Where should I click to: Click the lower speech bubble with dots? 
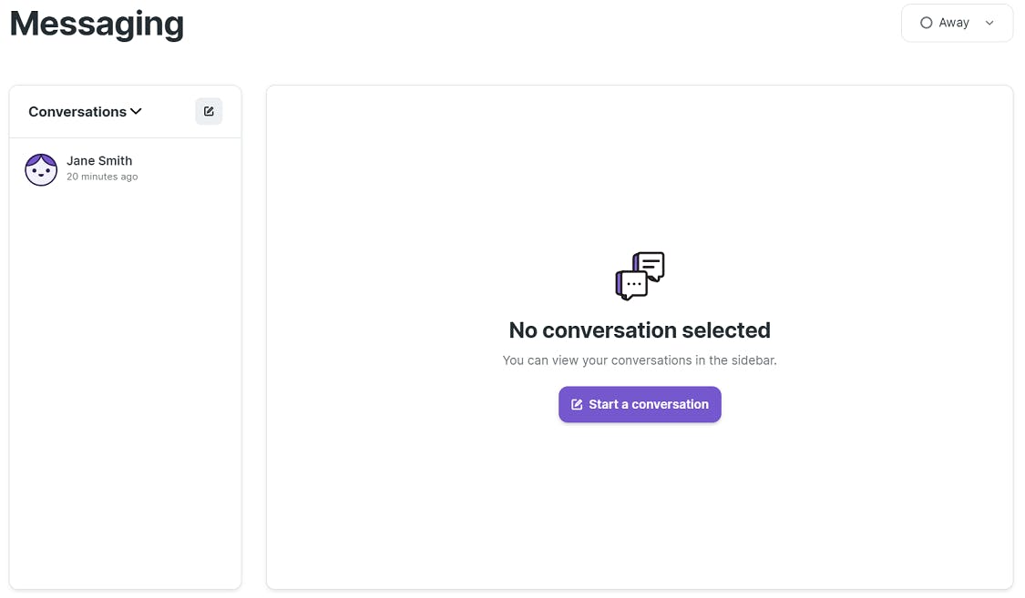point(630,285)
